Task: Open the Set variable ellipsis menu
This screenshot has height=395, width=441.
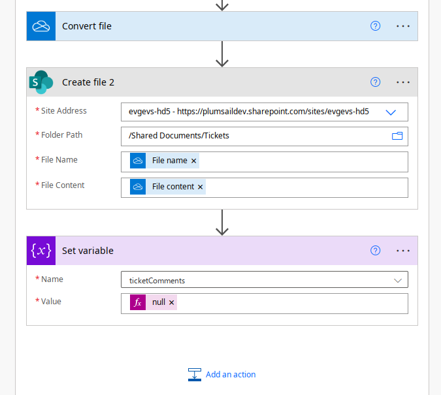Action: (403, 251)
